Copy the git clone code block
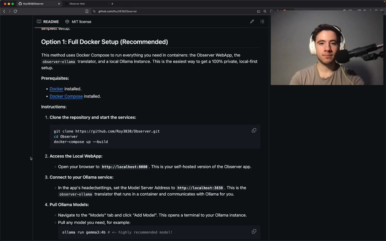Viewport: 386px width, 241px height. coord(254,131)
